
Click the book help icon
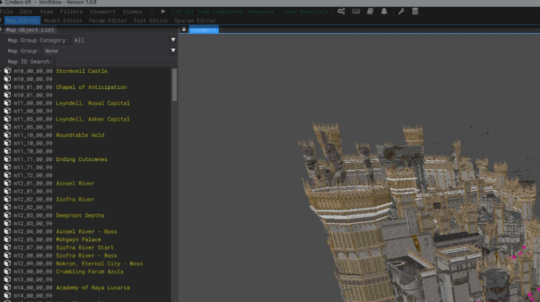pyautogui.click(x=370, y=11)
